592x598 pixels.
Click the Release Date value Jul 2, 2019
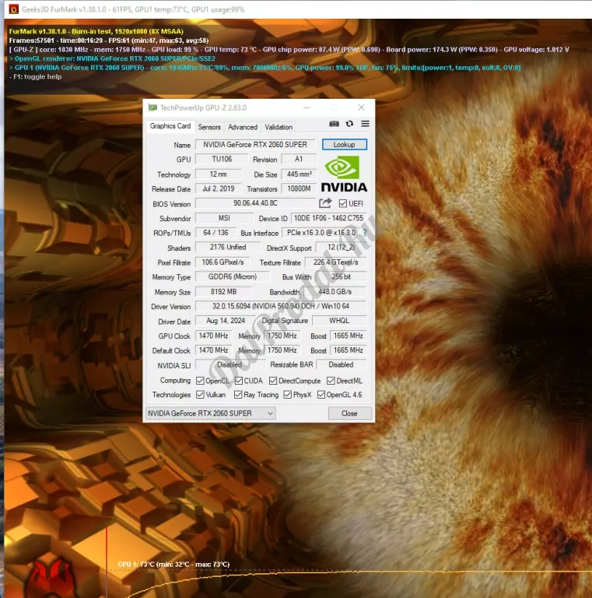219,188
